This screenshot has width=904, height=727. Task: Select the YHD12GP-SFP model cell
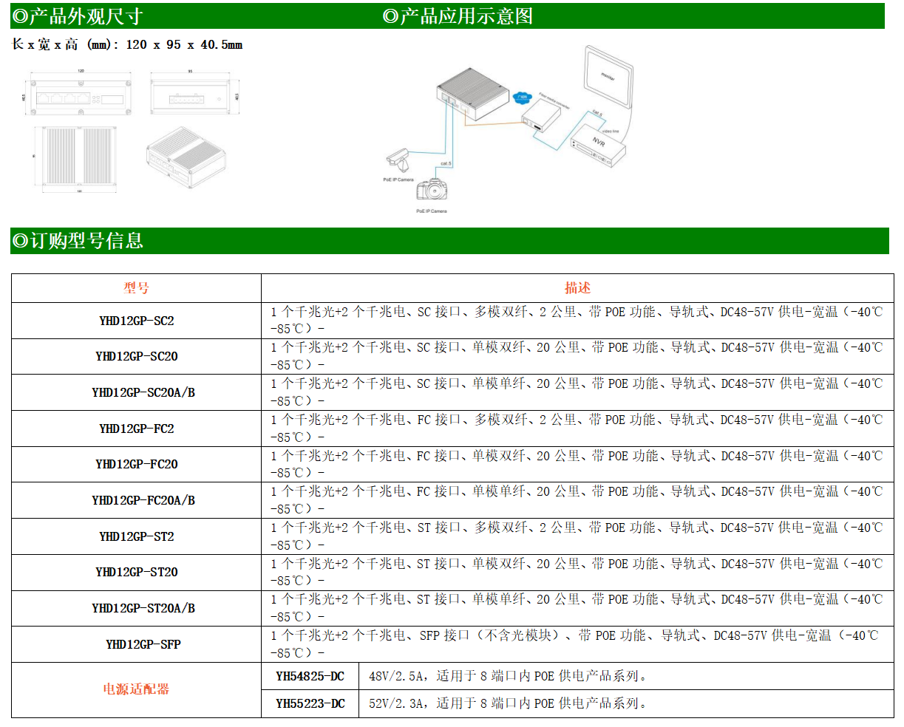point(136,644)
